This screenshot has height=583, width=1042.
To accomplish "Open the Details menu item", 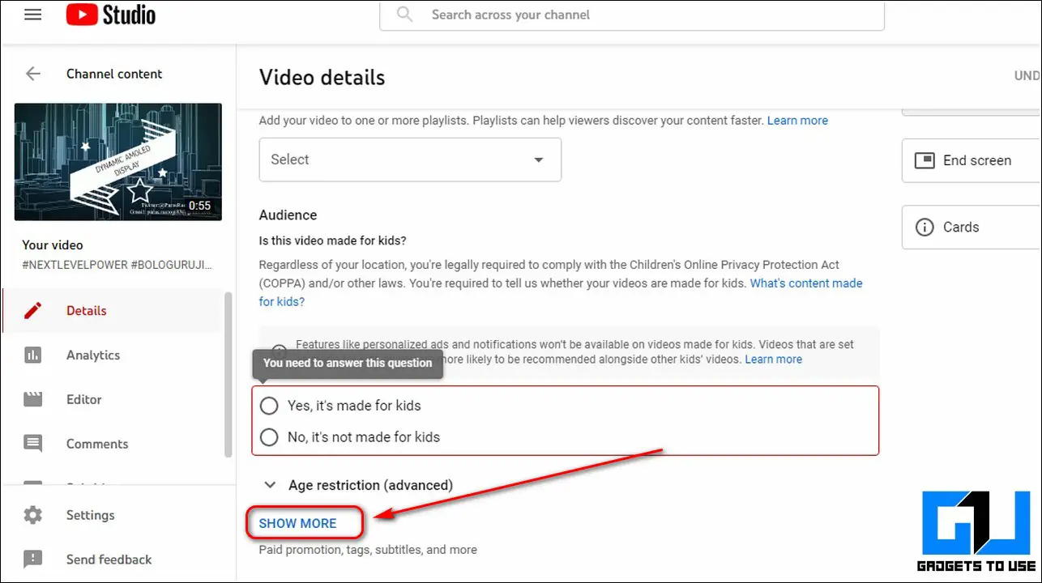I will 113,311.
